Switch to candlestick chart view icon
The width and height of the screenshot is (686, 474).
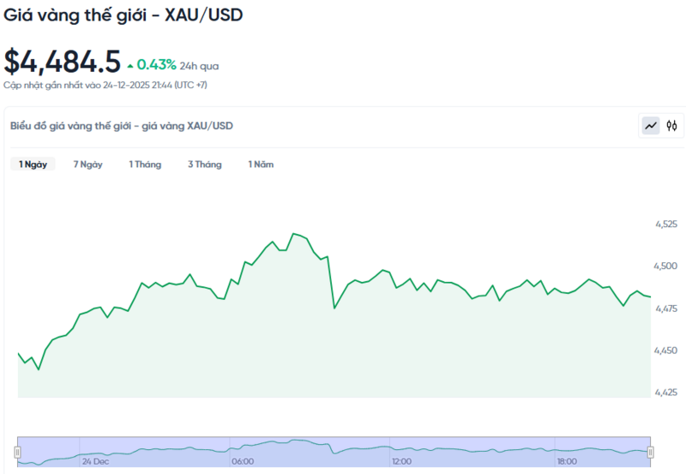pos(672,126)
